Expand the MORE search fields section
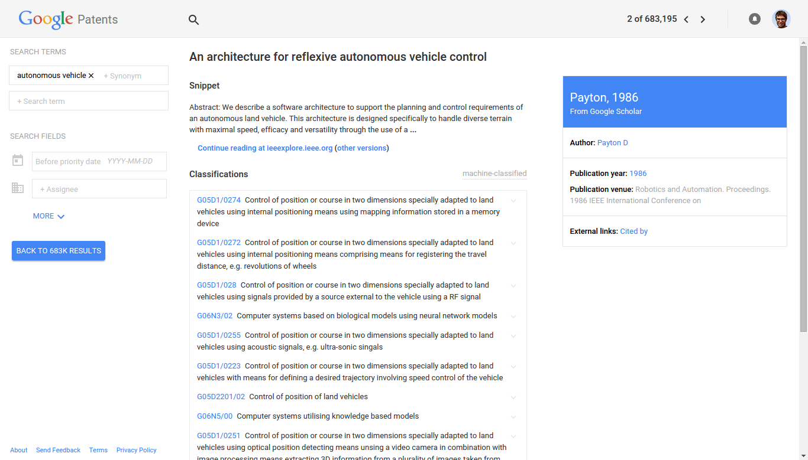The image size is (808, 460). [49, 216]
